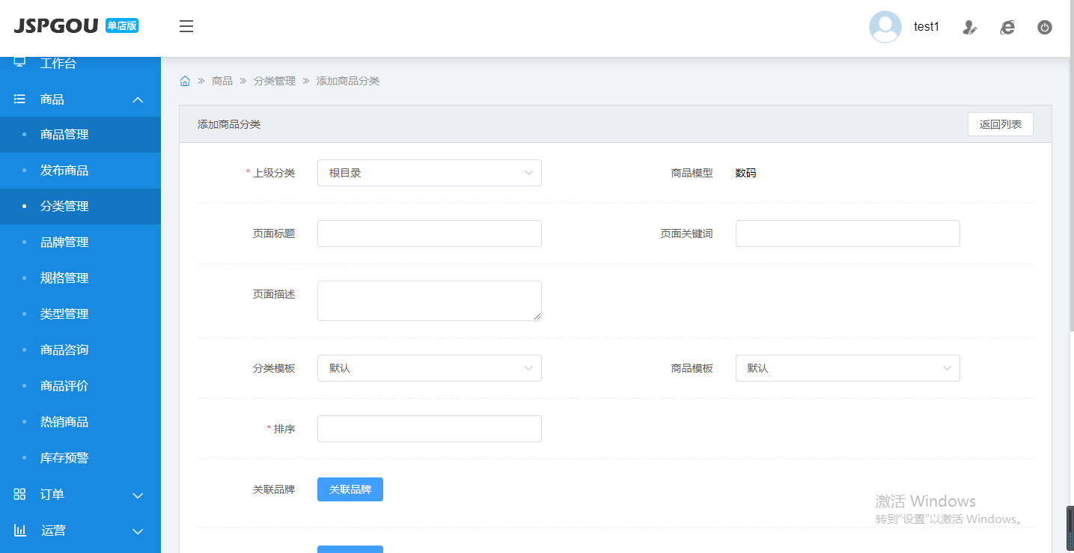Open the 商品模板 dropdown
1074x553 pixels.
coord(847,368)
